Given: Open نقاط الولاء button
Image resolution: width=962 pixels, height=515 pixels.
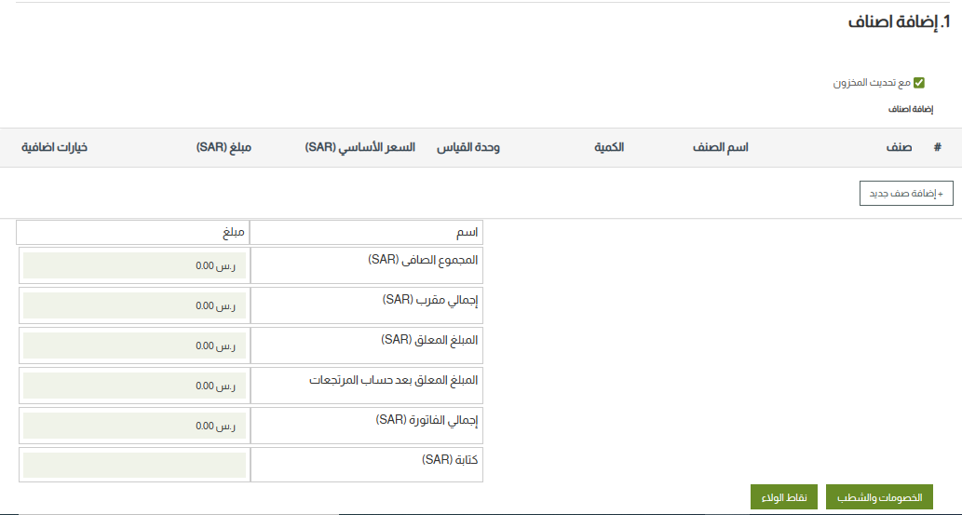Looking at the screenshot, I should coord(784,497).
